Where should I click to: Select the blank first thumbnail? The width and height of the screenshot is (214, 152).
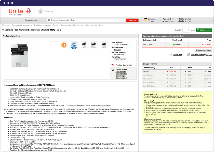(x=54, y=45)
